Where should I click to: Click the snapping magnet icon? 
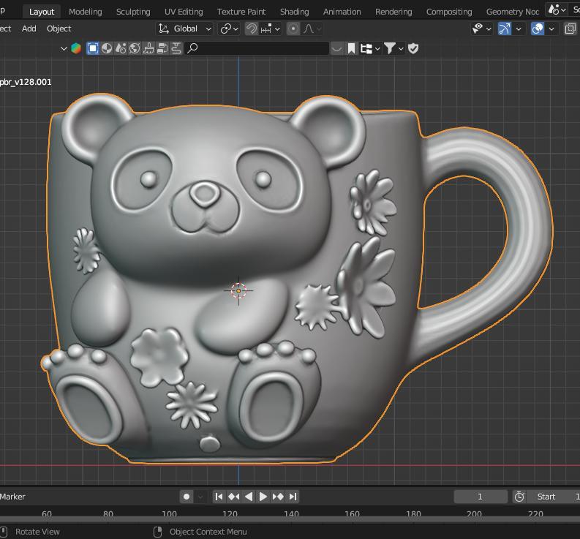[251, 29]
